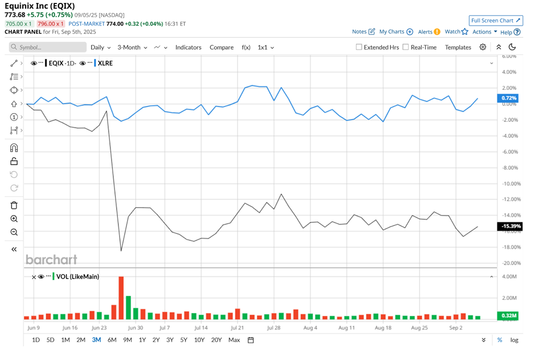Select the measure range tool
This screenshot has height=349, width=538.
(x=14, y=130)
